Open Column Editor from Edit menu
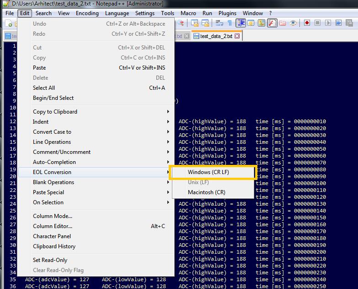Screen dimensions: 358x289 tap(53, 226)
